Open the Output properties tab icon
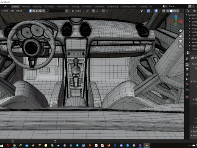Viewport: 197px width, 148px height. (x=187, y=69)
